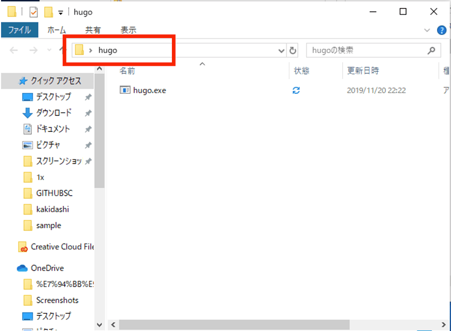Click the pin icon next to ダウンロード
The height and width of the screenshot is (331, 451).
click(x=88, y=113)
